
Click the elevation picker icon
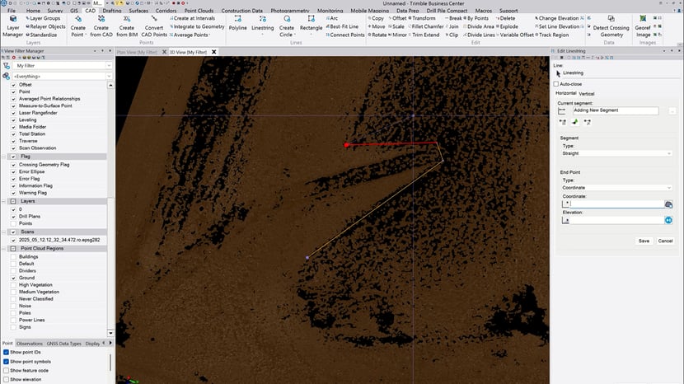coord(668,220)
